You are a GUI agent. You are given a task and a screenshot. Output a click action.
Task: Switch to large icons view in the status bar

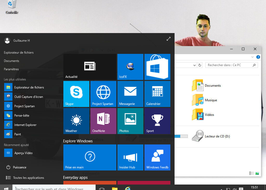pos(257,173)
